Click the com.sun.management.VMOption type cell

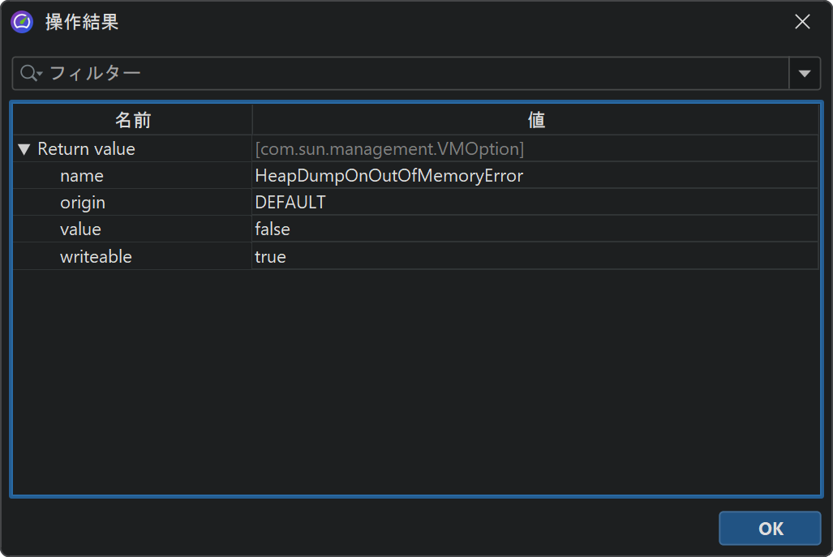point(389,149)
